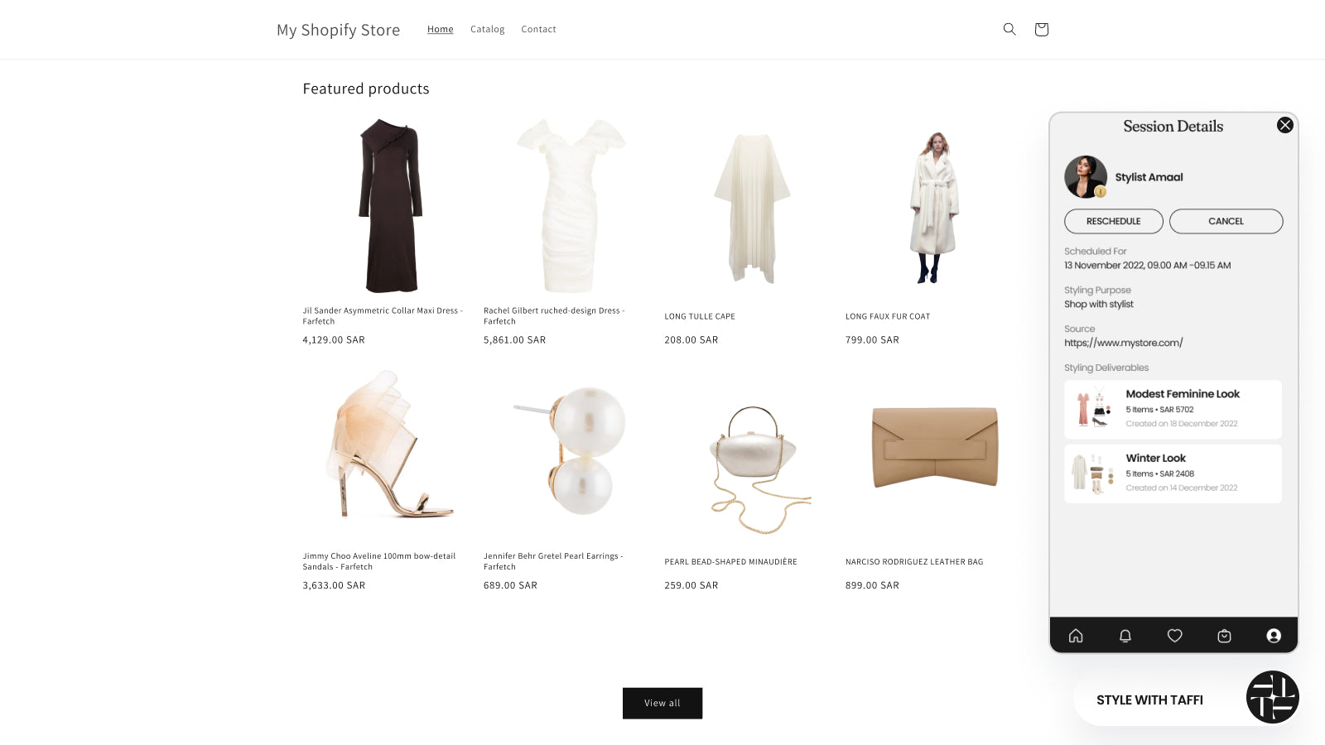Cancel the styling session
Image resolution: width=1325 pixels, height=745 pixels.
pyautogui.click(x=1226, y=221)
